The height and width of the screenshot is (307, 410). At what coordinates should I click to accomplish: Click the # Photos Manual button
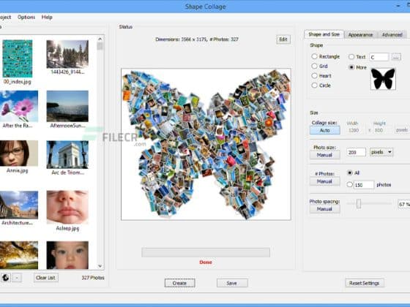[325, 181]
